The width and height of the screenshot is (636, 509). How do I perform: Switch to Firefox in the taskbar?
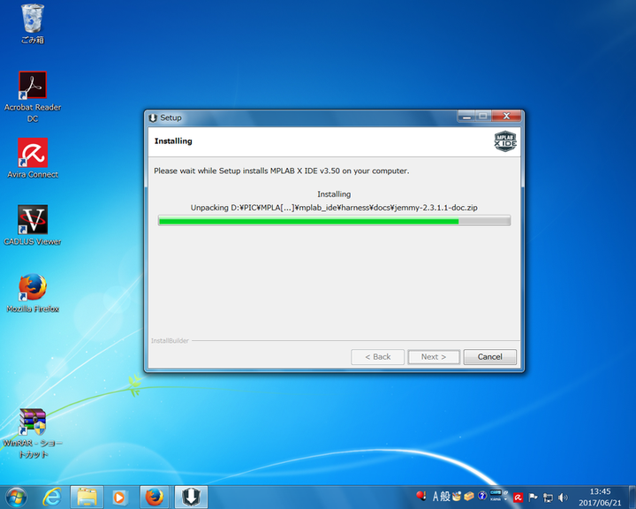point(155,497)
